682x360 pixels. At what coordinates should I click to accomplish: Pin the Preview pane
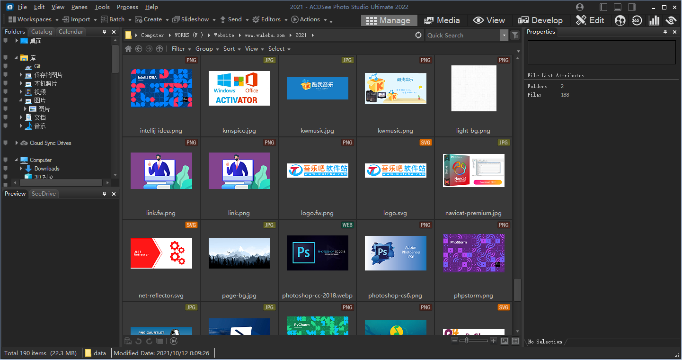coord(105,194)
